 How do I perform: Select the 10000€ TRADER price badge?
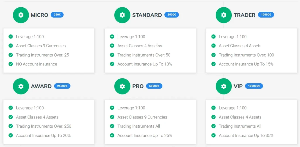pos(266,15)
